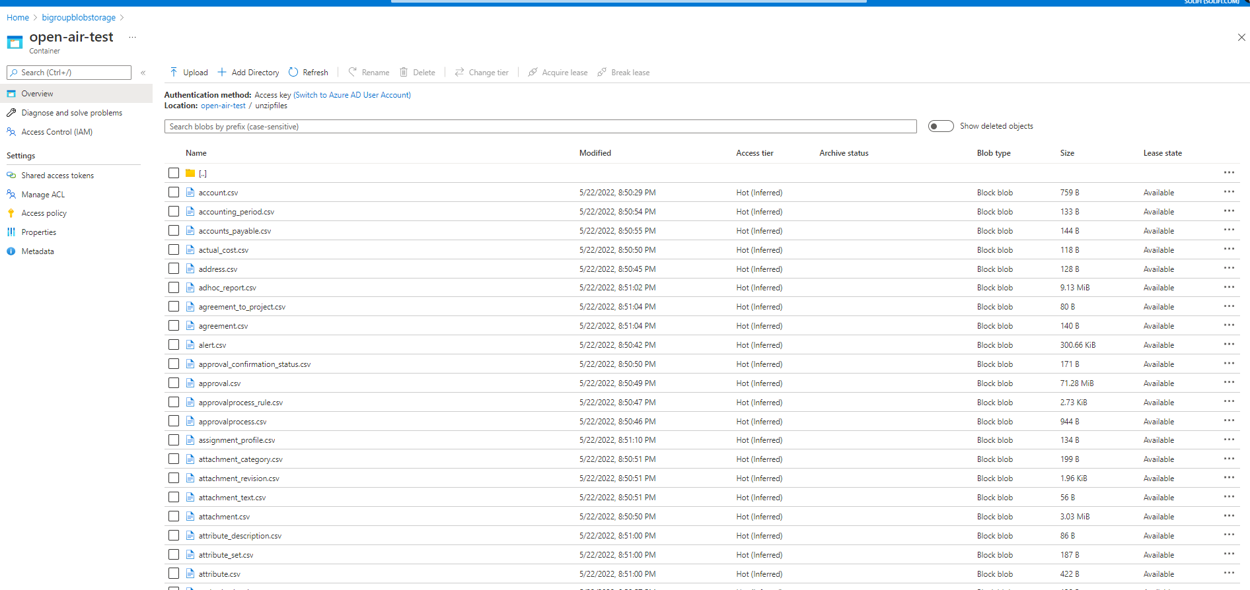The height and width of the screenshot is (590, 1250).
Task: Click Change tier in the toolbar
Action: coord(482,73)
